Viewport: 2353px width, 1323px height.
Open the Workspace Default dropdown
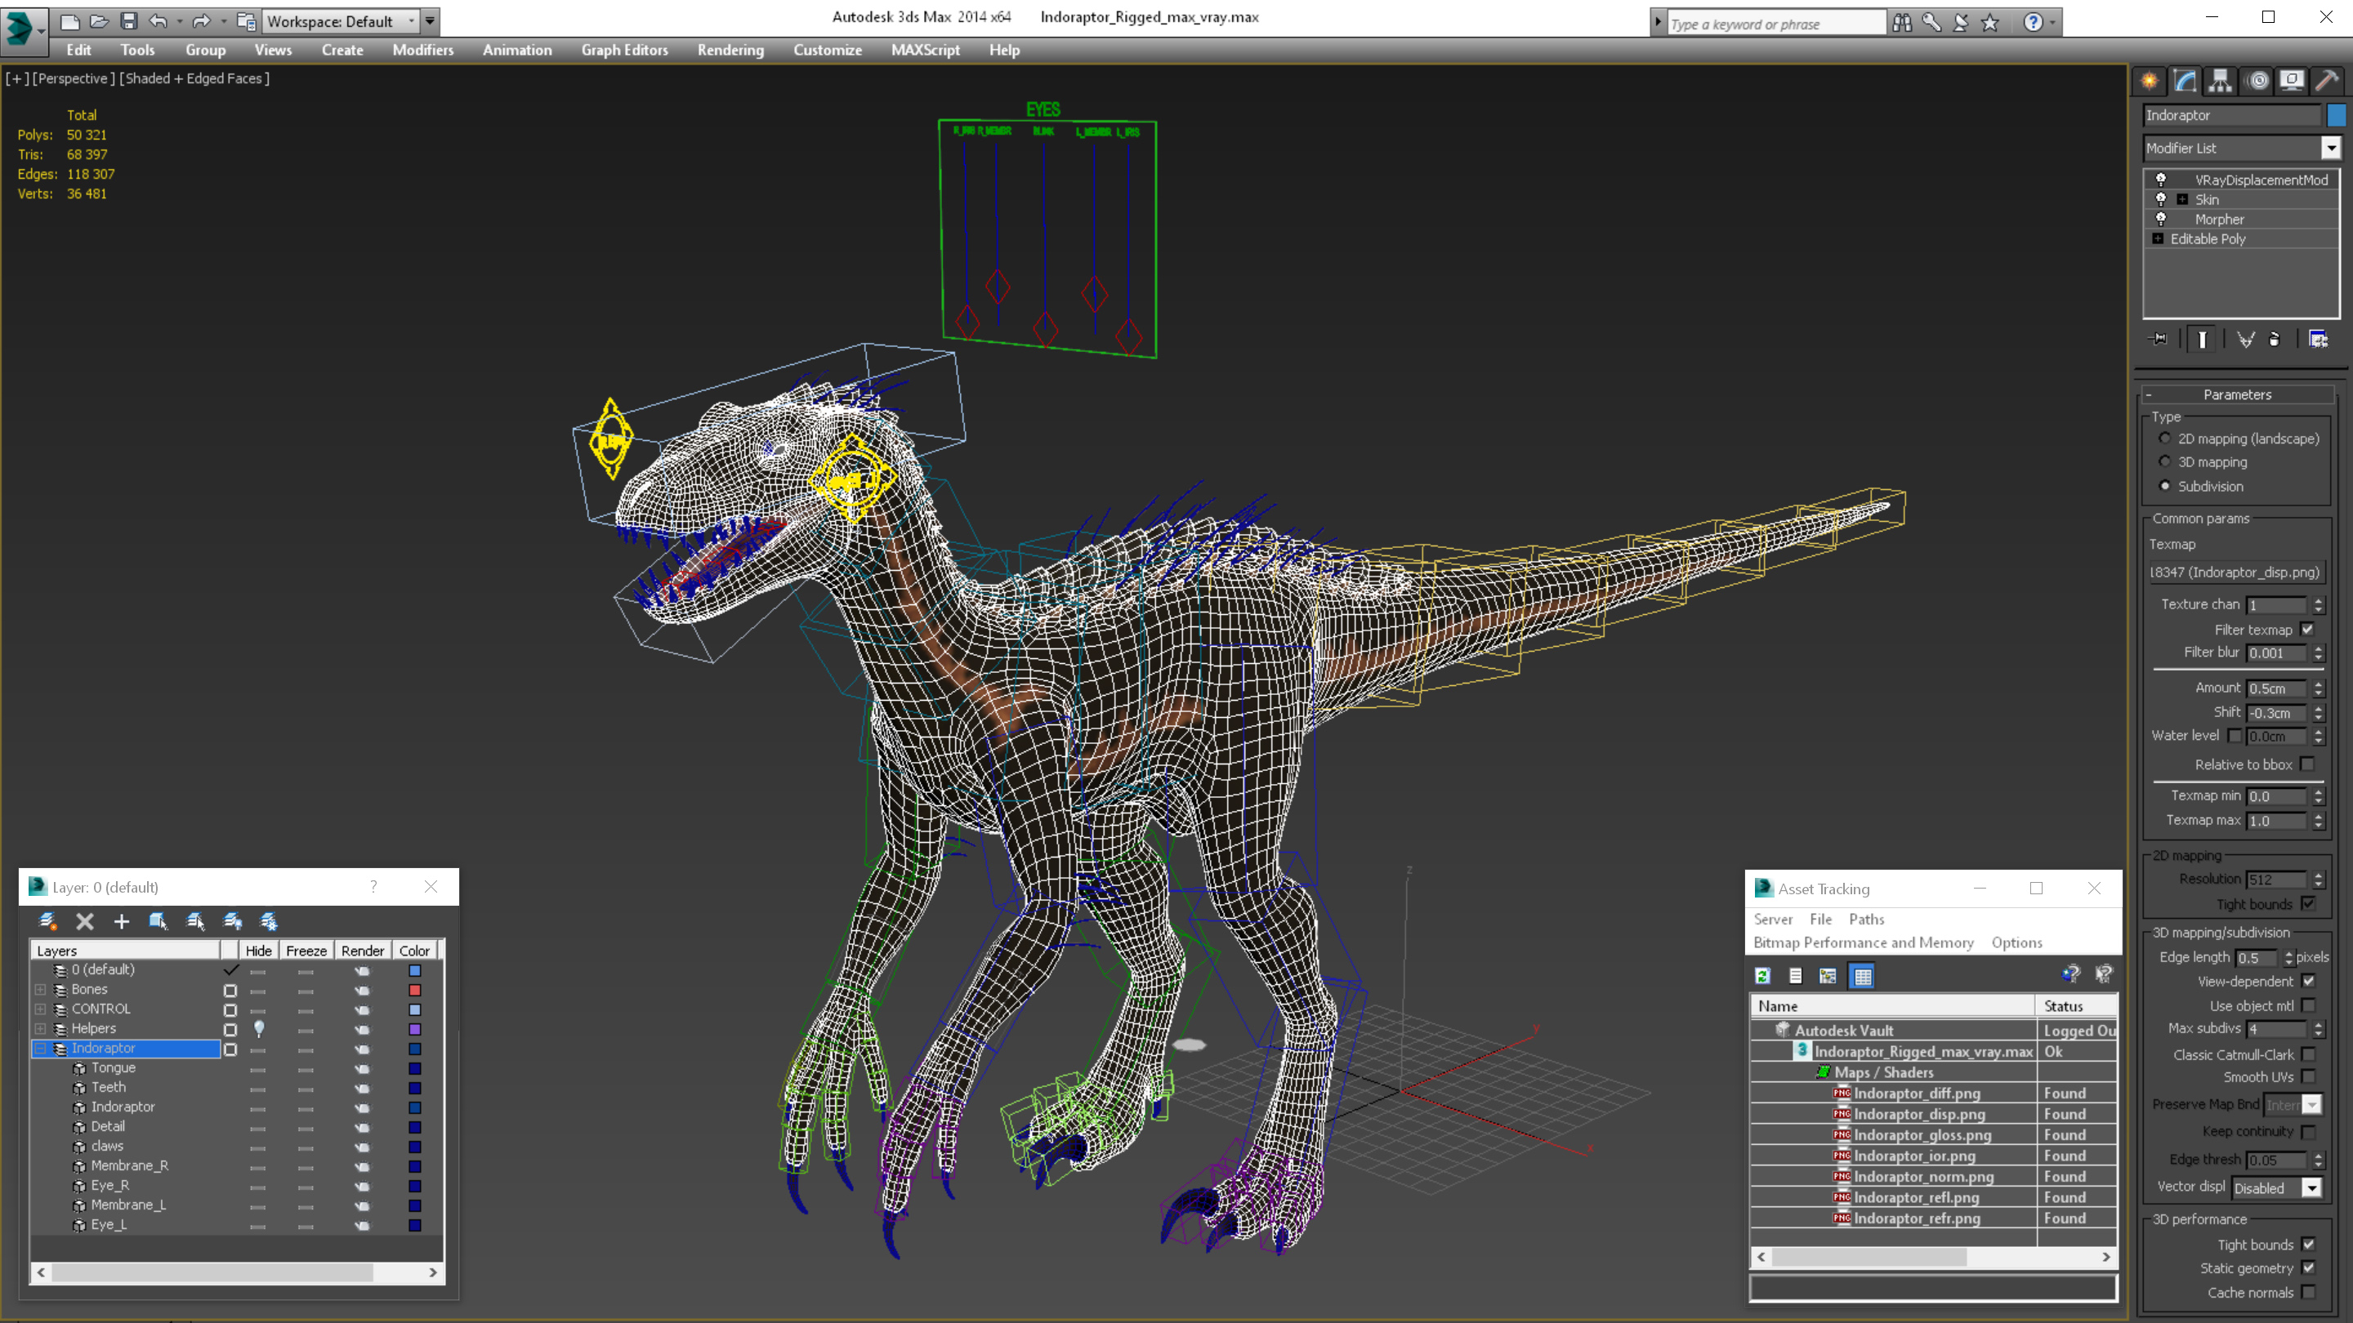pos(341,21)
